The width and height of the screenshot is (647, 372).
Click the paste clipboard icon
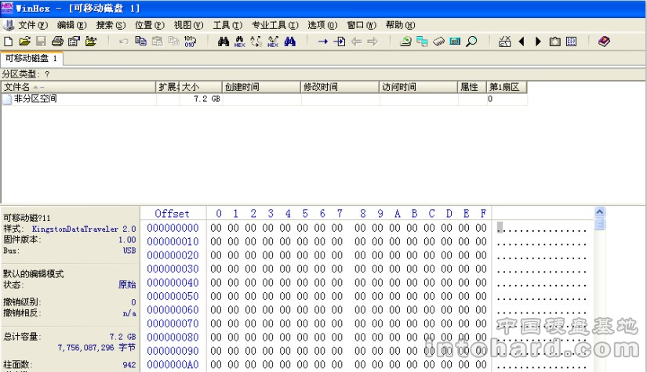click(157, 42)
